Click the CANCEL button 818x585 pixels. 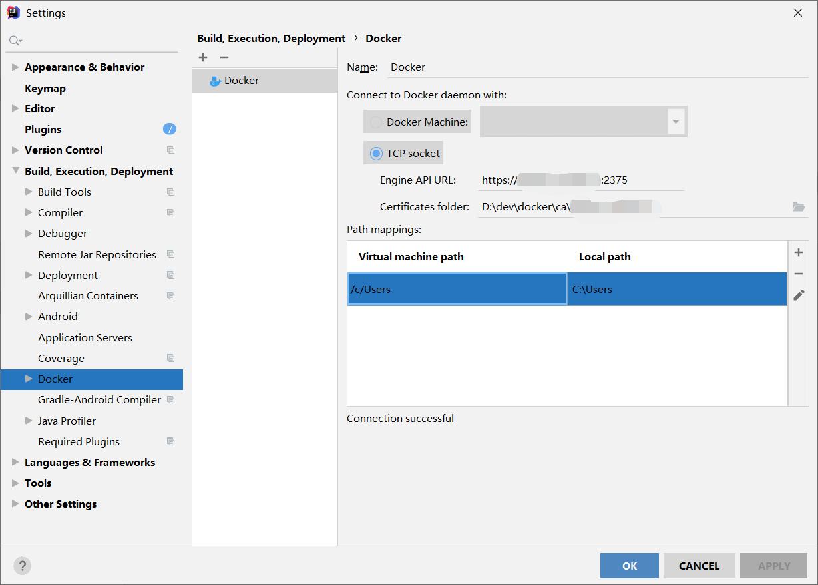click(699, 566)
